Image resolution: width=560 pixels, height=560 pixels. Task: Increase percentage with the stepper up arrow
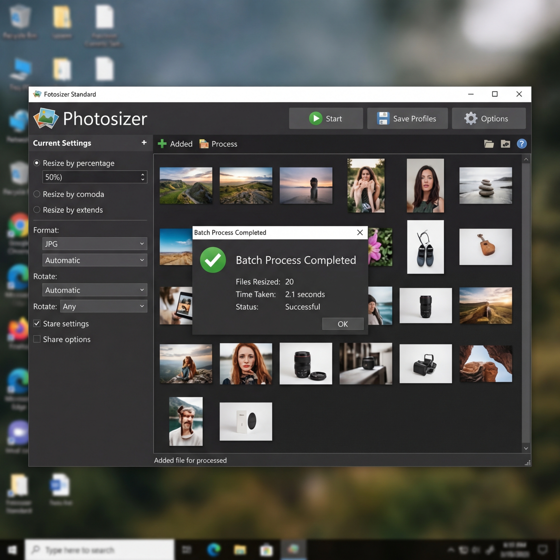pyautogui.click(x=143, y=174)
